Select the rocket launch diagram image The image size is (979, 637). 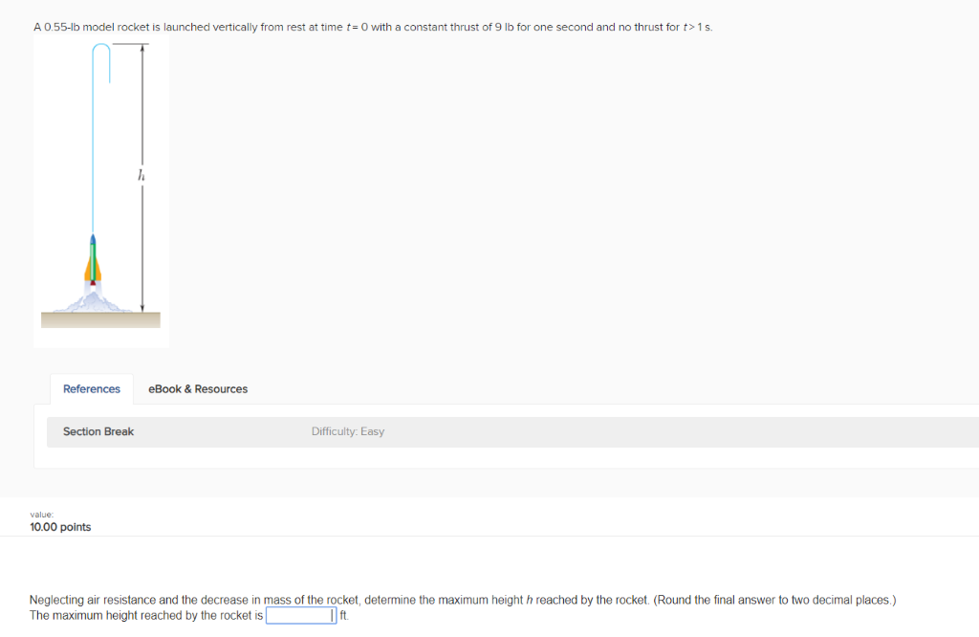[101, 191]
